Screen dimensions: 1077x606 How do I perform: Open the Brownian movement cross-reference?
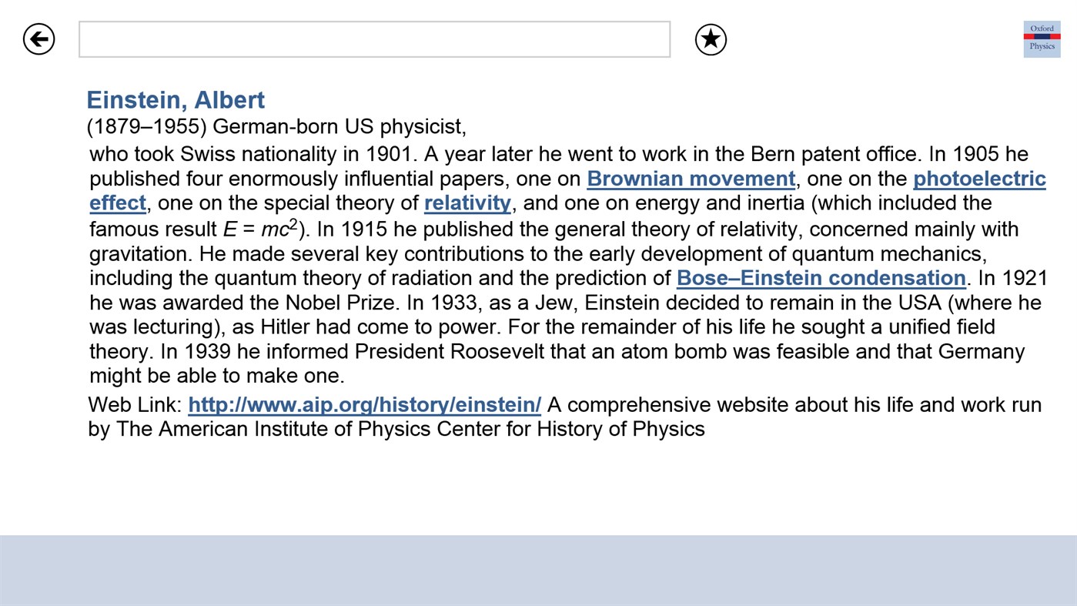(x=691, y=179)
